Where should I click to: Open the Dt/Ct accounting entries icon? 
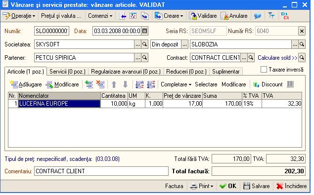point(285,16)
